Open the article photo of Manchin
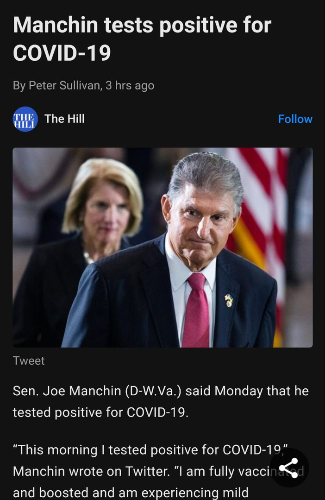Image resolution: width=325 pixels, height=500 pixels. point(162,247)
